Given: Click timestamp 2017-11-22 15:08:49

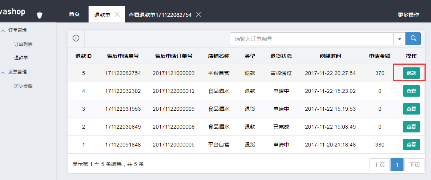Looking at the screenshot, I should click(x=330, y=127).
